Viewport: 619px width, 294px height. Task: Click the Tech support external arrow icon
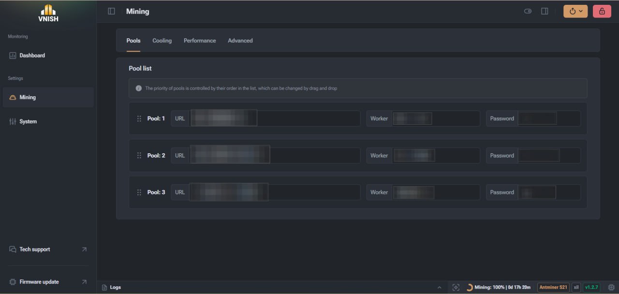[84, 250]
